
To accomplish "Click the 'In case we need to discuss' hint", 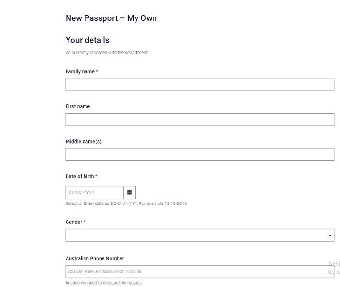I will coord(103,283).
